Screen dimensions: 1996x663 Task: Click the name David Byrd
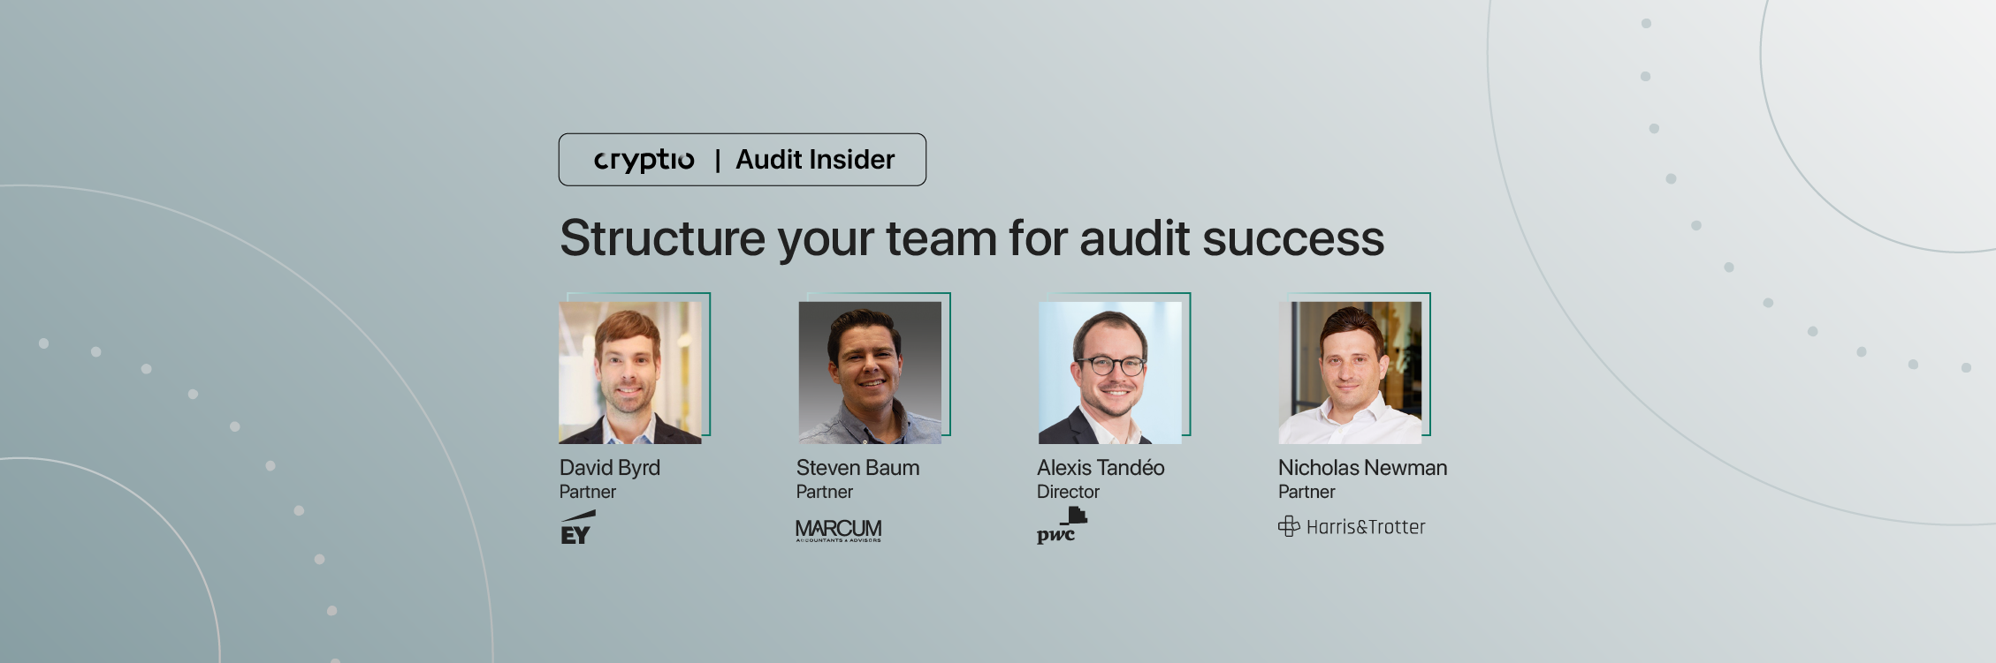click(610, 468)
